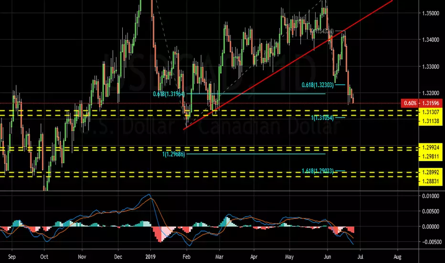Click the Jul label on time axis
445x263 pixels.
point(360,257)
